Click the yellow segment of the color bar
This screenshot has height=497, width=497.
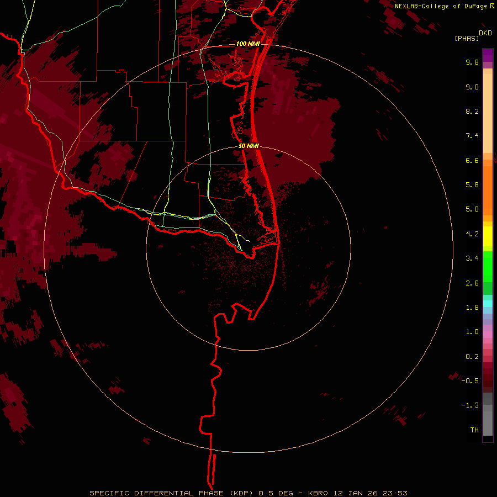pyautogui.click(x=488, y=236)
